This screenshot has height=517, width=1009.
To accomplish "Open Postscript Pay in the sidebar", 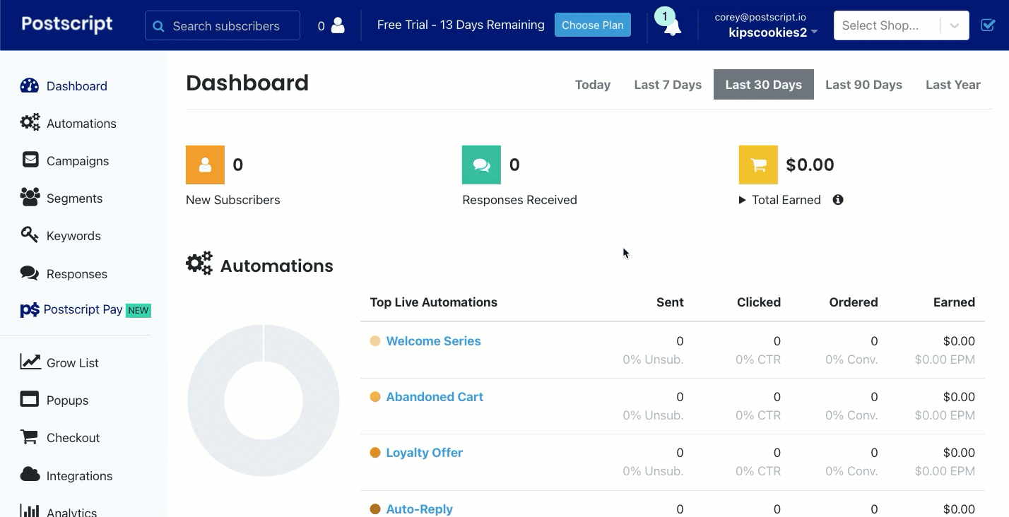I will pyautogui.click(x=83, y=309).
